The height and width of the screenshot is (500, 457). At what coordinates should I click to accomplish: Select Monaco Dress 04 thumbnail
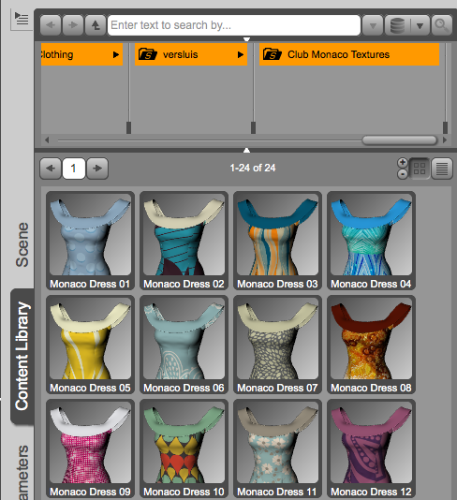point(371,241)
